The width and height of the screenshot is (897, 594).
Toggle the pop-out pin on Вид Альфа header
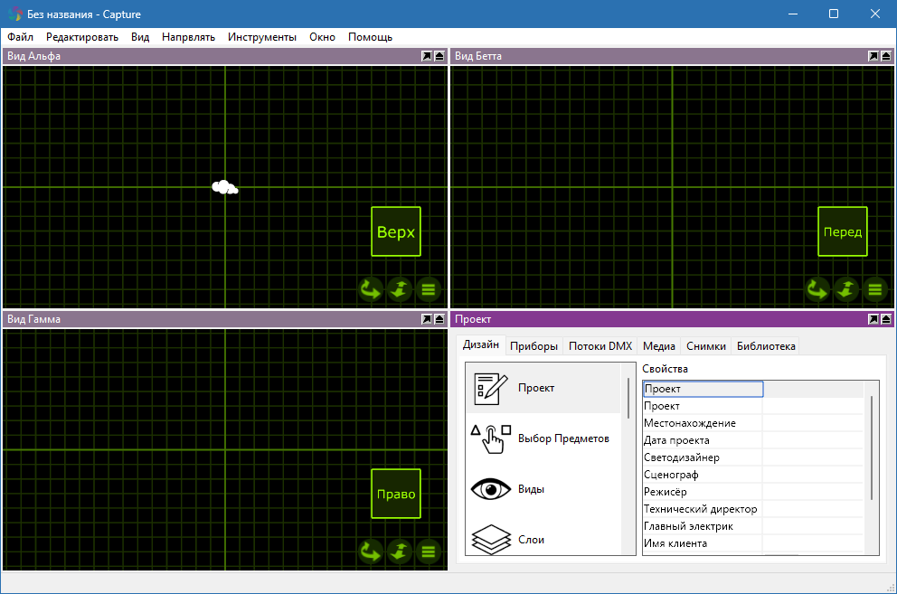(425, 55)
